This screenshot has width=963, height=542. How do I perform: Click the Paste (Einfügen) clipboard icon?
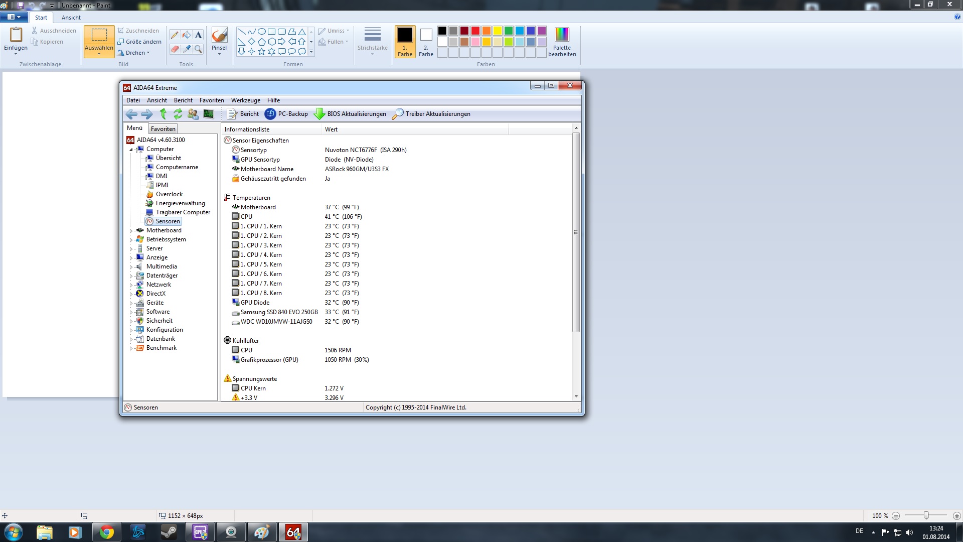tap(16, 35)
